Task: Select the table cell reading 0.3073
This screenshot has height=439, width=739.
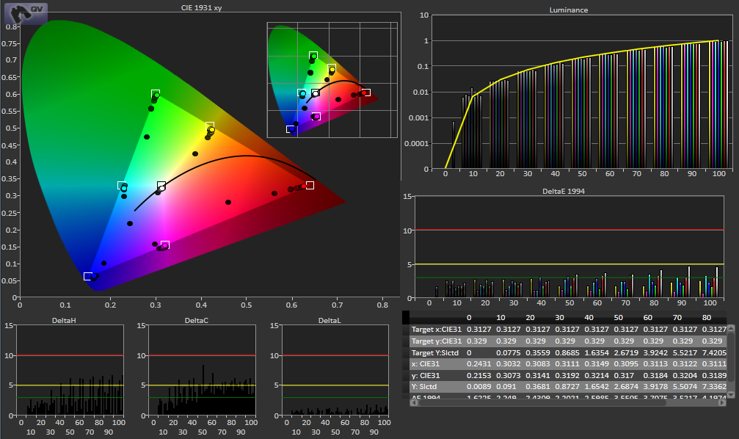Action: tap(509, 376)
